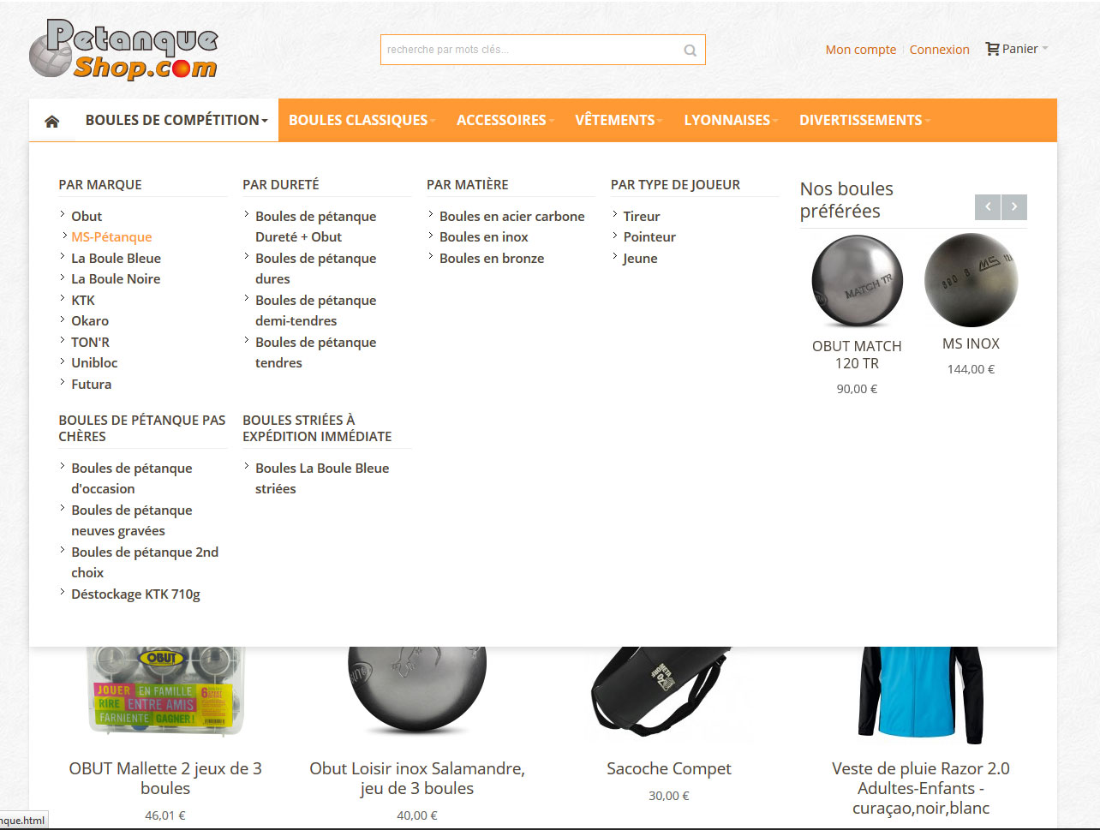1100x830 pixels.
Task: Open the Accessoires menu
Action: [505, 120]
